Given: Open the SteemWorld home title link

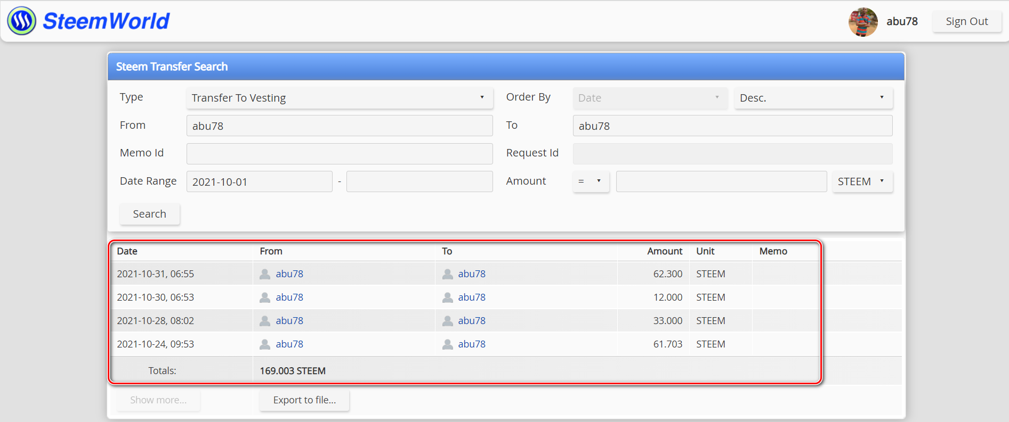Looking at the screenshot, I should [x=106, y=21].
